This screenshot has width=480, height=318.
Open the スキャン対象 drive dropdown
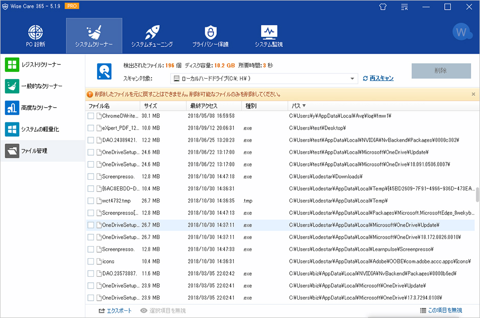coord(264,79)
